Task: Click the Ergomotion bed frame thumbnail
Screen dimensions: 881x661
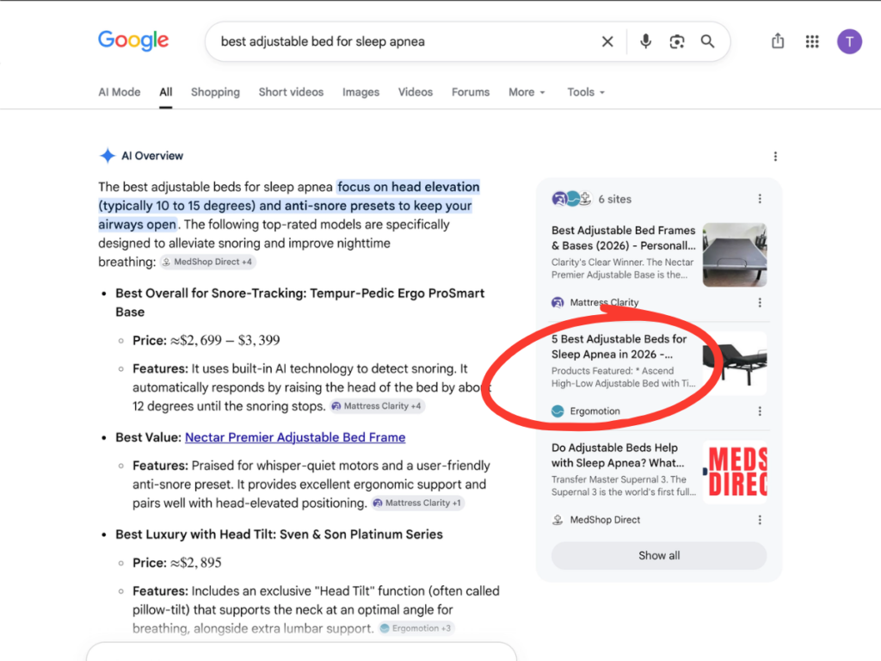Action: tap(735, 363)
